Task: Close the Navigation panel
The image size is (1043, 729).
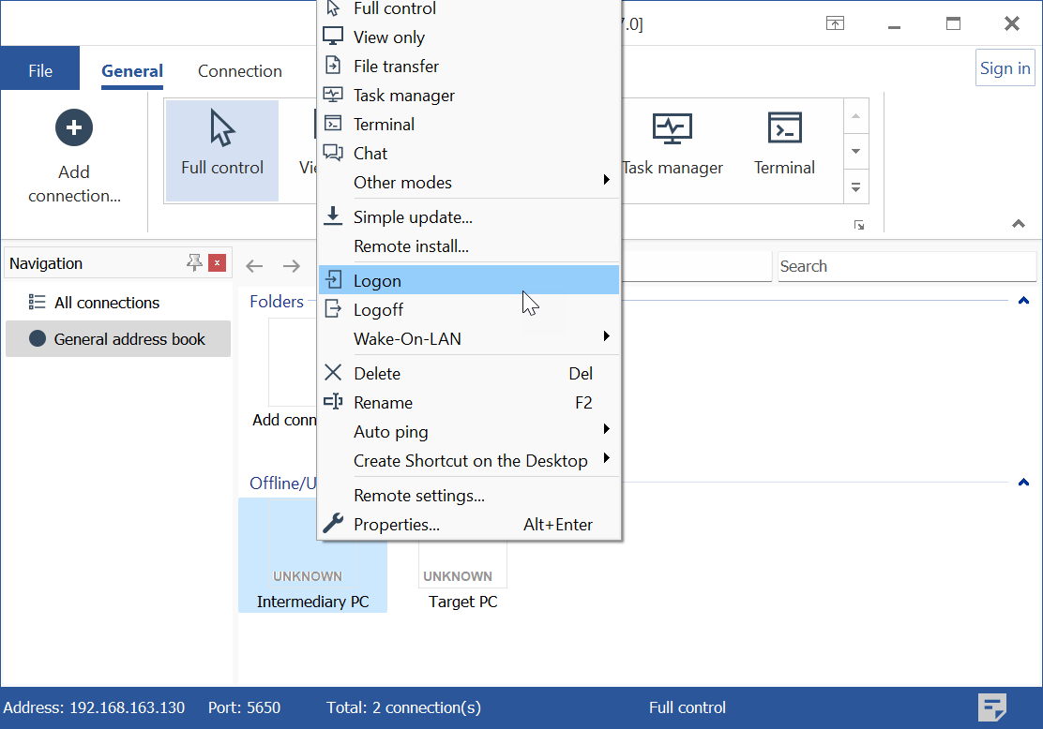Action: (218, 263)
